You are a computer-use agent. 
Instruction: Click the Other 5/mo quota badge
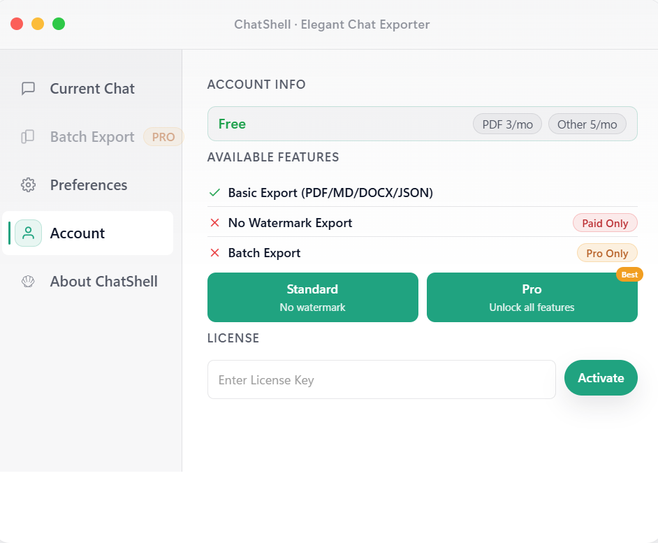pos(587,124)
